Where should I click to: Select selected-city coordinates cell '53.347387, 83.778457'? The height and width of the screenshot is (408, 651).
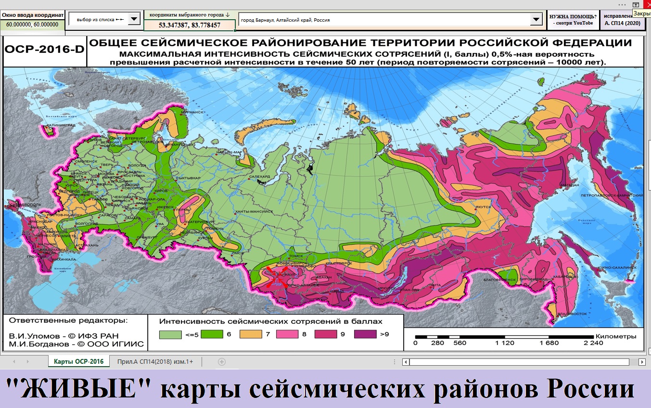190,25
